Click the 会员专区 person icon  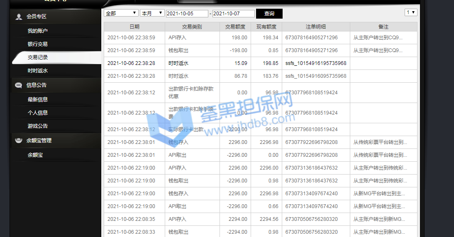19,17
